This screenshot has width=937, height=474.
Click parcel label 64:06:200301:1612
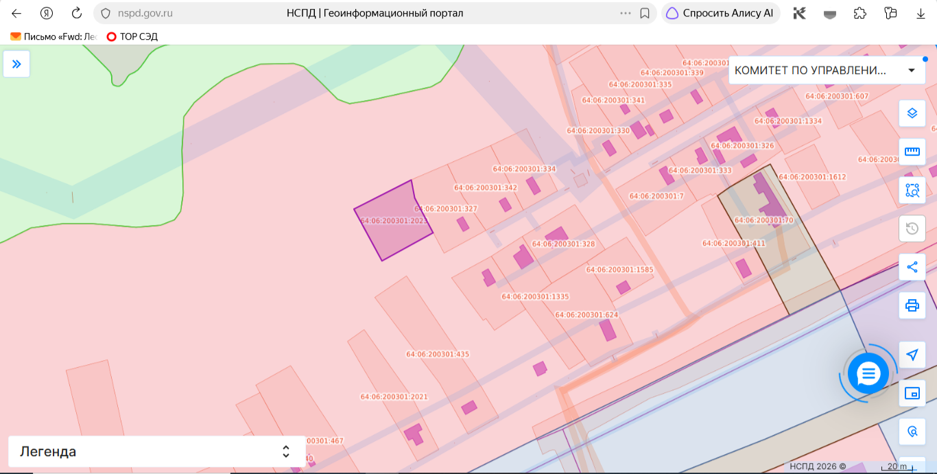812,177
